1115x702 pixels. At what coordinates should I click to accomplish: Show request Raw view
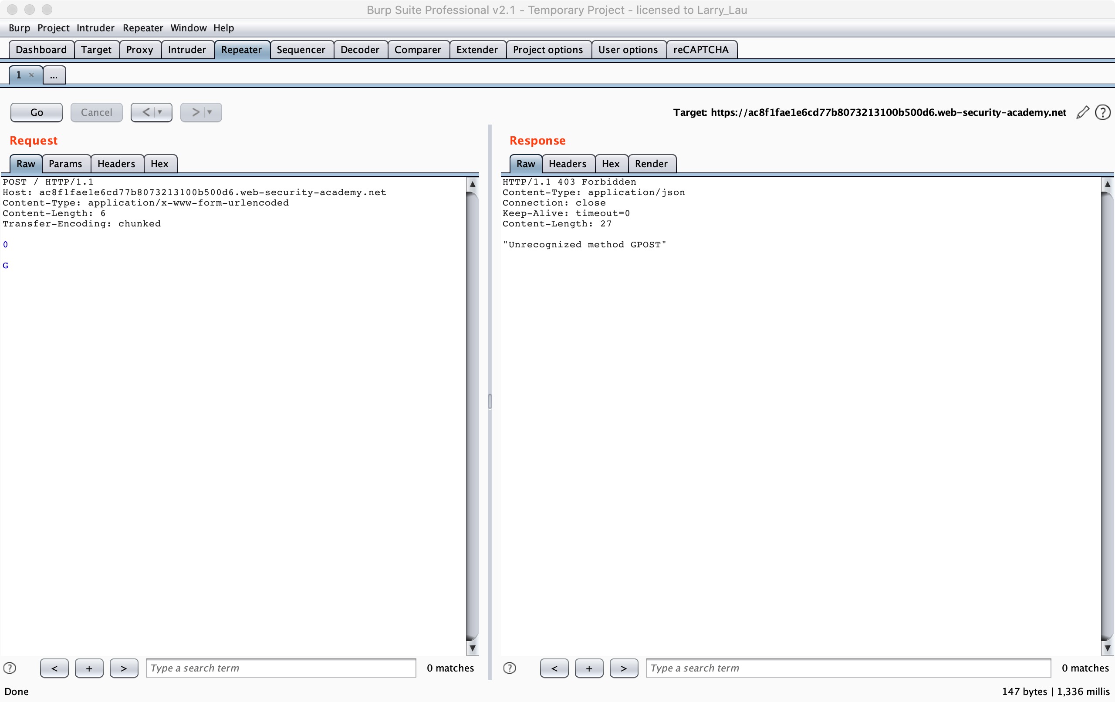tap(26, 163)
